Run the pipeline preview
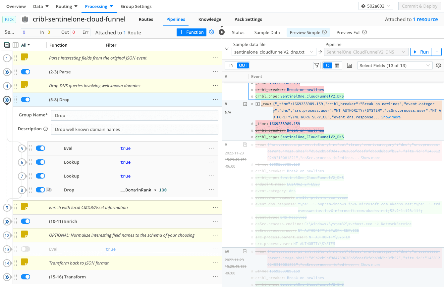 pyautogui.click(x=420, y=52)
